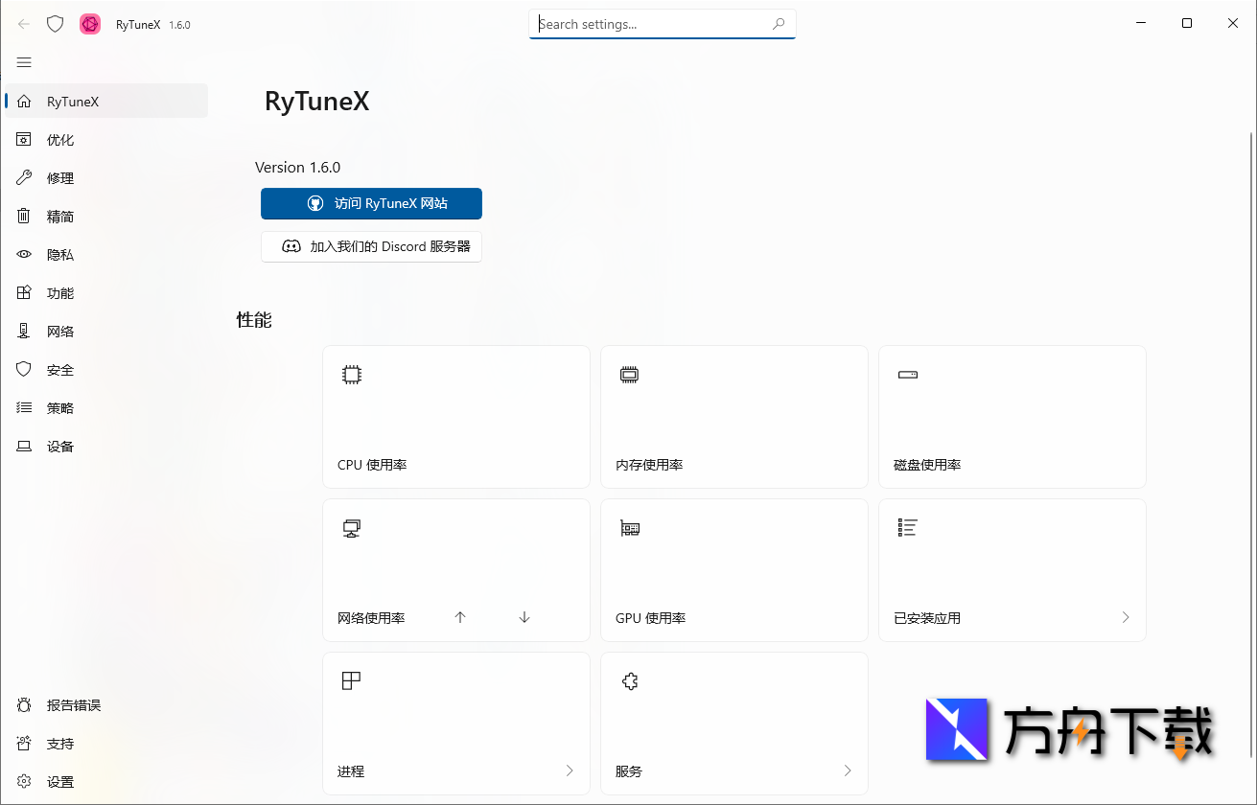Click the 访问 RyTuneX 网站 button

point(371,203)
